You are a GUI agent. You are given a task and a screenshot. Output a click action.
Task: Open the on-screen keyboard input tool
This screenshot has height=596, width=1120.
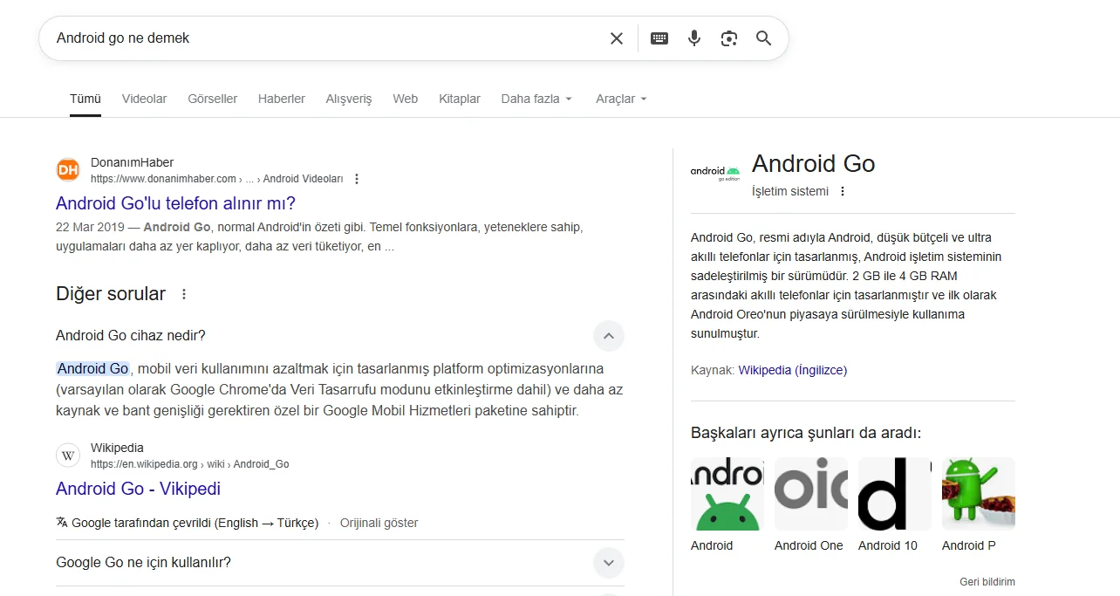pyautogui.click(x=659, y=38)
